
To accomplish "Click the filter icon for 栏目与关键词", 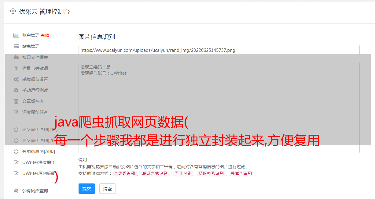I will tap(16, 68).
